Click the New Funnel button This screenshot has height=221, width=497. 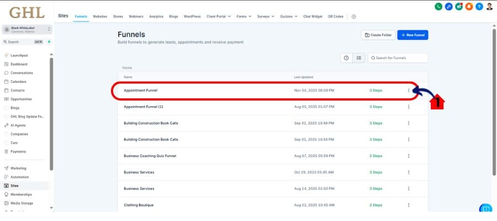tap(413, 35)
